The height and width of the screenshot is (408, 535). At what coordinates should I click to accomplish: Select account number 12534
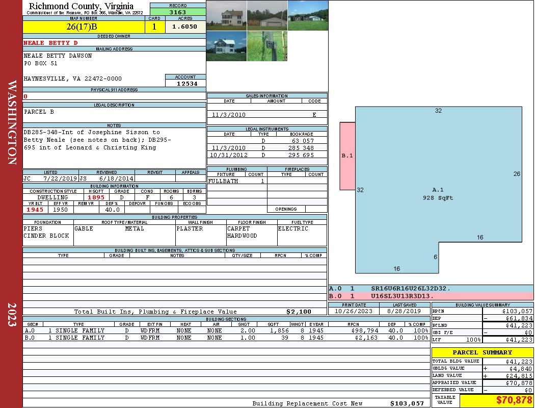tap(186, 83)
